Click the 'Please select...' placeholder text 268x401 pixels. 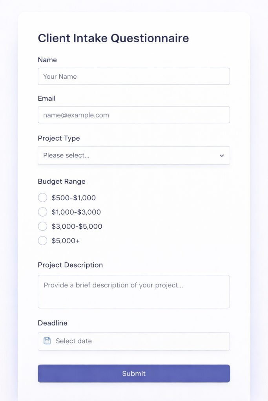coord(65,155)
